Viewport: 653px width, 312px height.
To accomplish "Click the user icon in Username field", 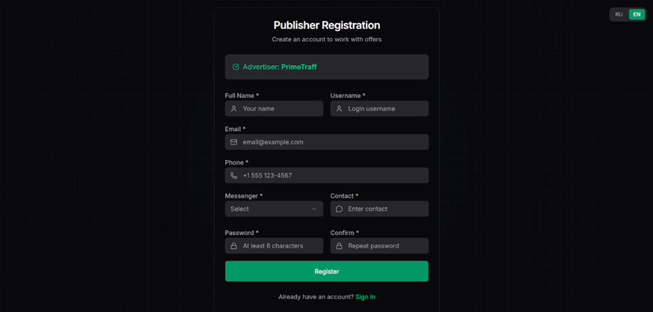I will point(339,109).
